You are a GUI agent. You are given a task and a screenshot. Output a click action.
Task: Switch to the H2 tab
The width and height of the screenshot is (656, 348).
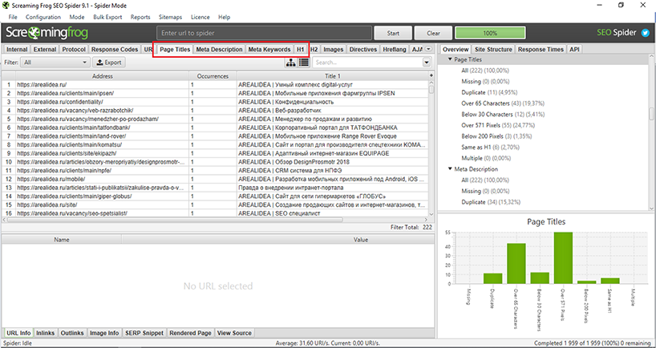point(314,50)
